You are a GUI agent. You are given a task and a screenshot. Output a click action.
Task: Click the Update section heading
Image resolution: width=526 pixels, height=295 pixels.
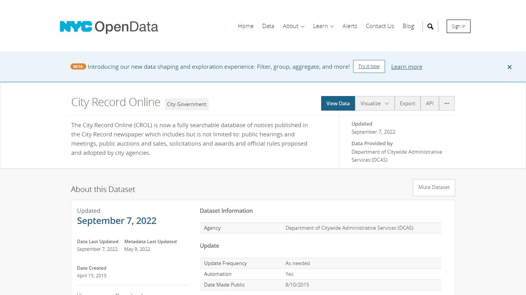point(209,246)
